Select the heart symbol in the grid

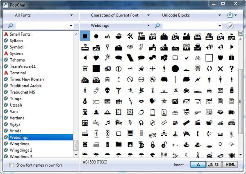96,57
